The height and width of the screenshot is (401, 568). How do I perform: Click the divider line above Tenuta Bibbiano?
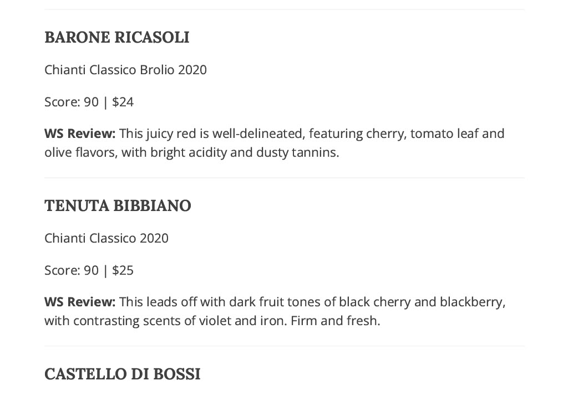coord(285,178)
